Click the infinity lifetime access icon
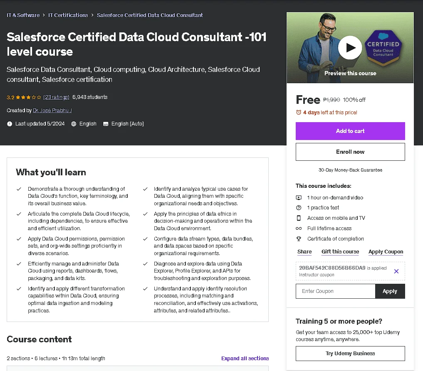The width and height of the screenshot is (423, 371). (x=299, y=228)
